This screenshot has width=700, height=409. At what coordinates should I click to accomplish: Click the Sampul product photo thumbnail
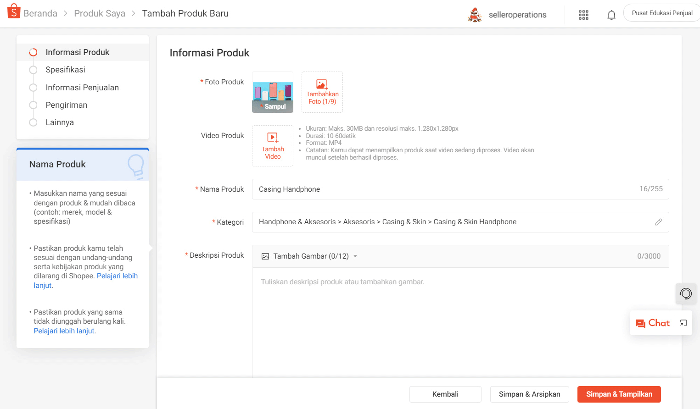[x=273, y=92]
